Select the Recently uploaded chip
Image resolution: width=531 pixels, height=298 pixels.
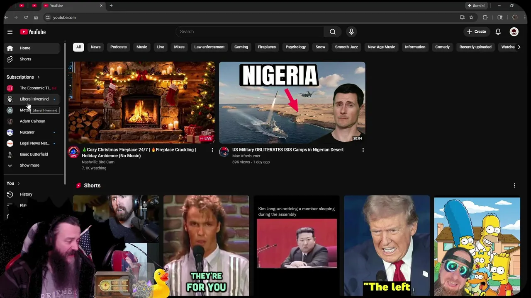475,47
